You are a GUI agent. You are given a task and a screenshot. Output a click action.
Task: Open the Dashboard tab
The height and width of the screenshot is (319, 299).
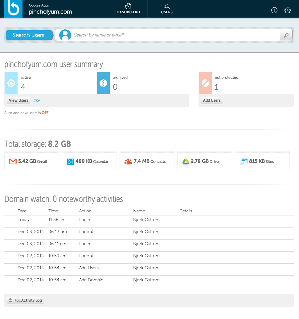[x=128, y=9]
